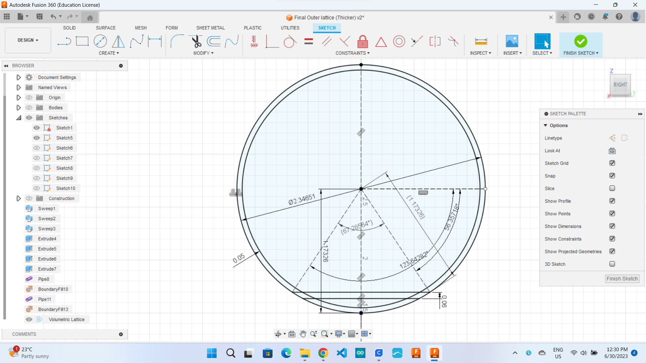Click the Insert canvas image icon

(512, 41)
